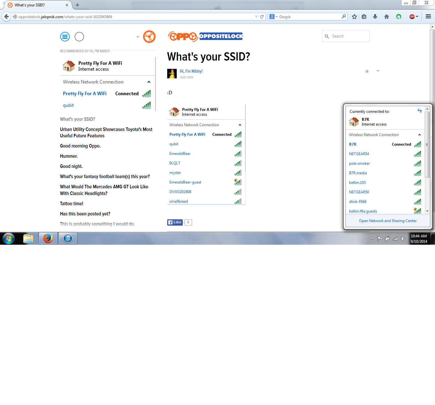The height and width of the screenshot is (405, 435).
Task: Click the Action Center flag tray icon
Action: (380, 239)
